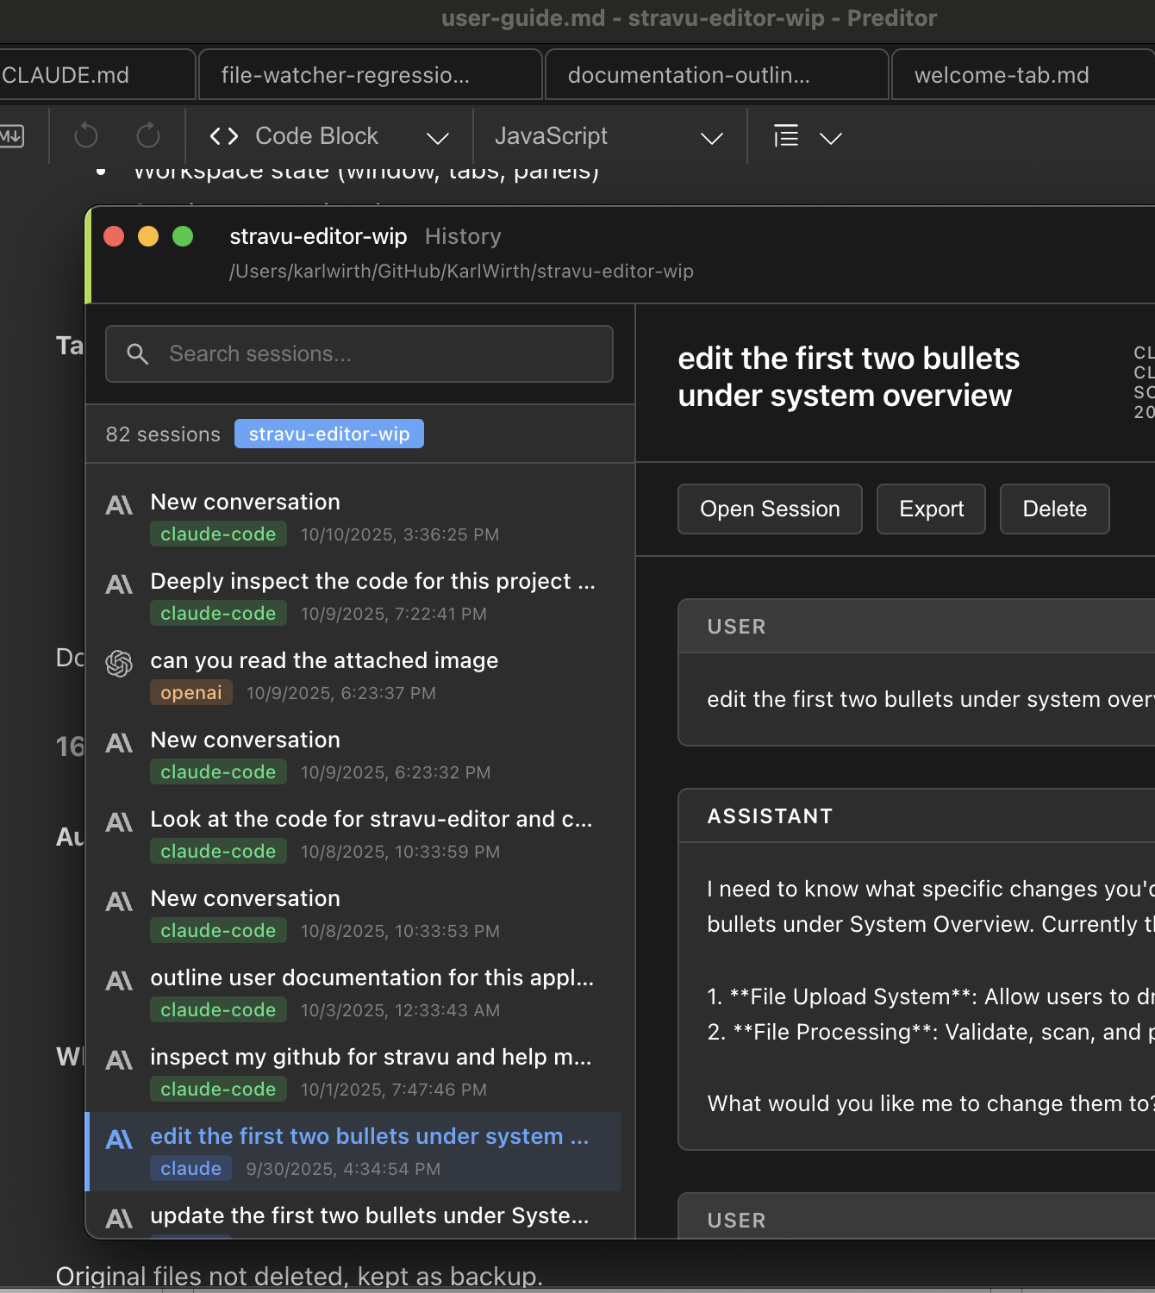
Task: Click the code brackets icon in the toolbar
Action: pos(224,136)
